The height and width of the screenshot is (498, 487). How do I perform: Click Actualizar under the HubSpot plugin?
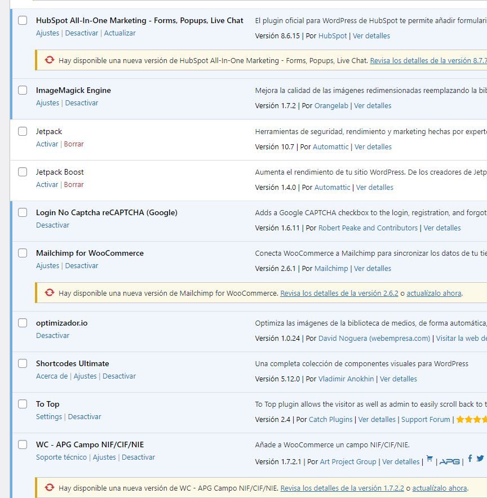click(119, 33)
